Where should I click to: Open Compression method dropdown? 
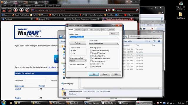coord(78,61)
